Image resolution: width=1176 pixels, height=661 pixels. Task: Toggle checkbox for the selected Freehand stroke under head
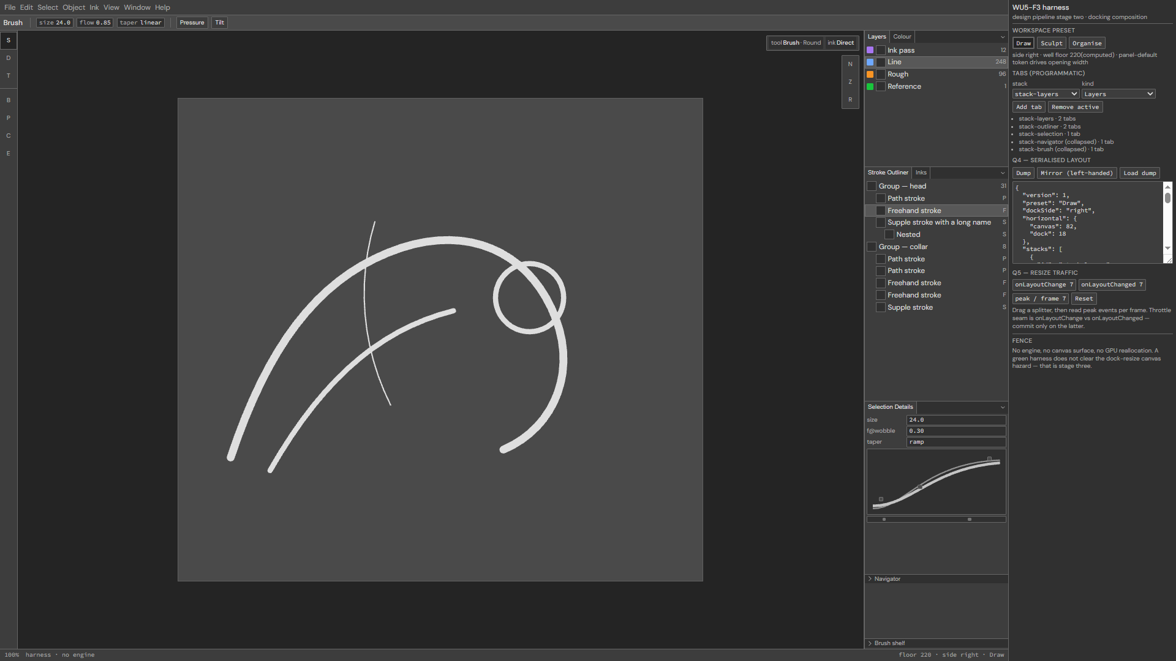pyautogui.click(x=881, y=211)
